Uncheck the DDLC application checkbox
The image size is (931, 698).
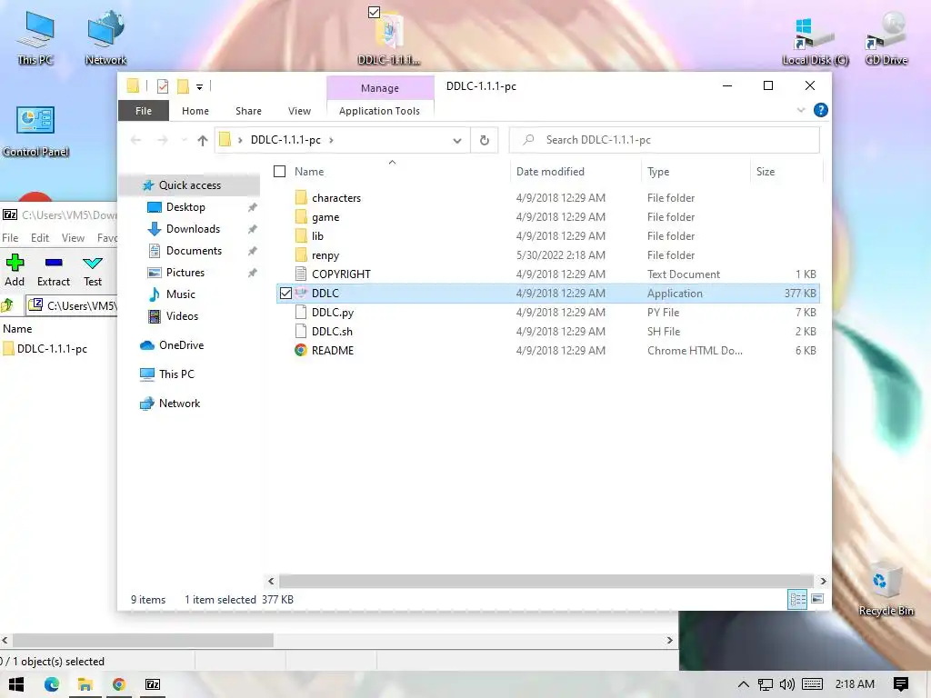click(285, 294)
